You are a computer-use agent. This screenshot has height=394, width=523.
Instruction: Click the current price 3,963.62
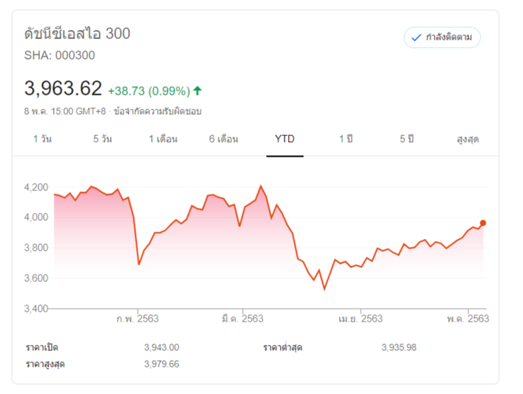click(x=63, y=88)
